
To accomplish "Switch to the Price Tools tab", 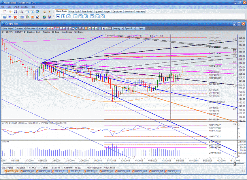I will 74,11.
